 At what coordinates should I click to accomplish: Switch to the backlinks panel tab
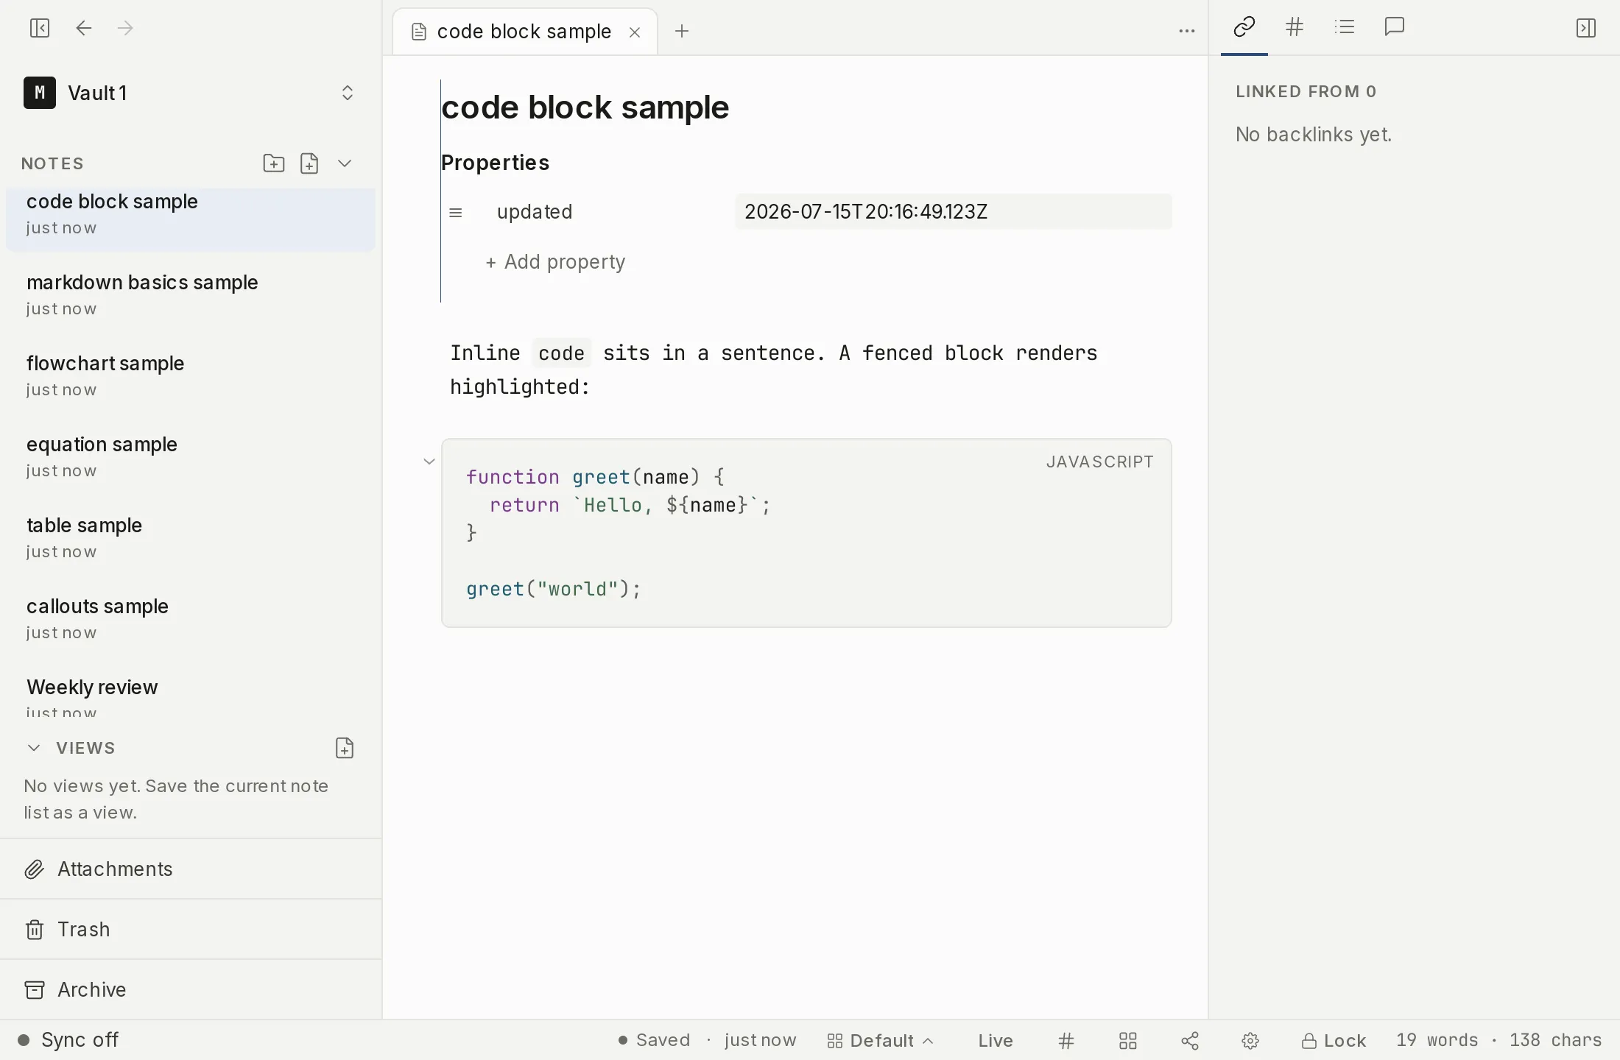(x=1244, y=27)
